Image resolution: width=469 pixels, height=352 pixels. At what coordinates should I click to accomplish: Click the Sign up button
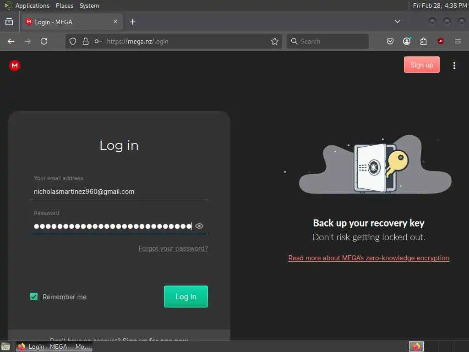tap(422, 65)
